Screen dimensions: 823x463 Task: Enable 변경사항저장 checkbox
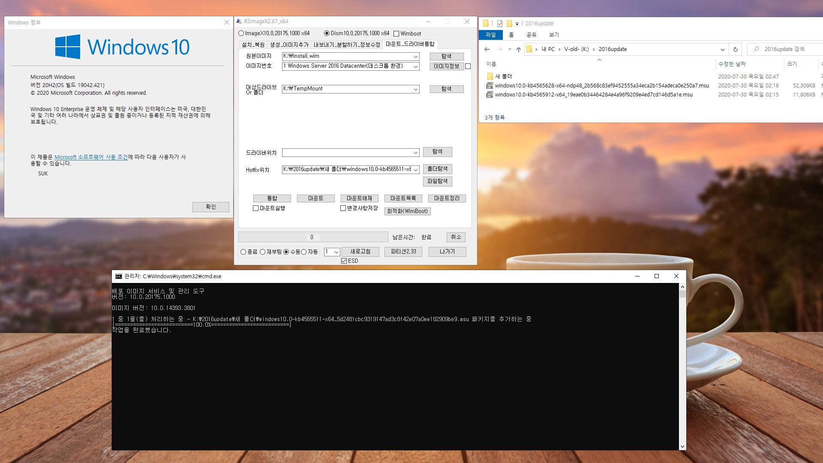coord(343,208)
